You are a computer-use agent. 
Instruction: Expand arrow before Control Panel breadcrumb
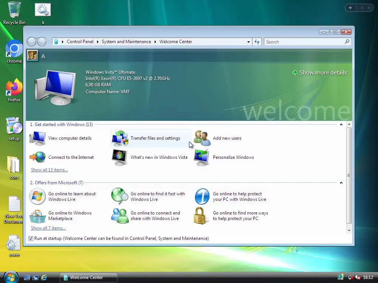click(62, 42)
